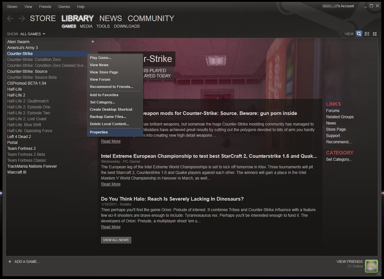The height and width of the screenshot is (279, 384).
Task: Open the Recommend... link under LINKS
Action: 339,142
